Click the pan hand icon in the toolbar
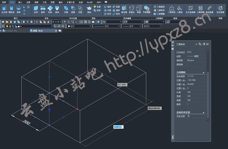Image resolution: width=228 pixels, height=149 pixels. click(65, 22)
